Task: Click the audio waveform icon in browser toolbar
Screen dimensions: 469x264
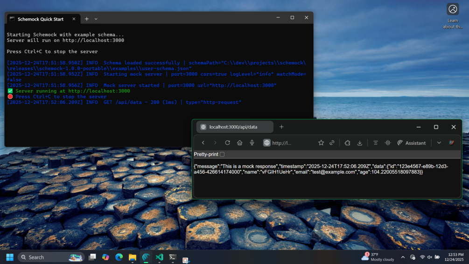Action: point(388,143)
